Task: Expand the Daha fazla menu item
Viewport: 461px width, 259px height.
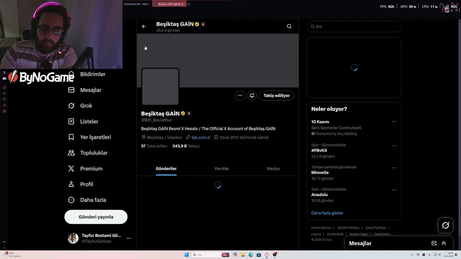Action: pyautogui.click(x=87, y=200)
